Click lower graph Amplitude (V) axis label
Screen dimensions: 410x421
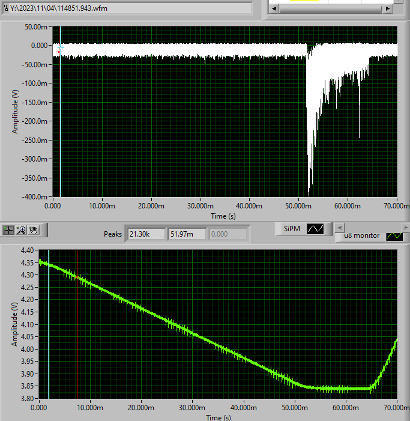(14, 324)
